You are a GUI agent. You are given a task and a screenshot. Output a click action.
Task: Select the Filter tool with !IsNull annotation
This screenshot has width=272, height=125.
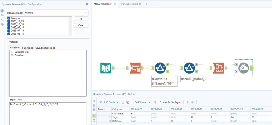point(189,68)
